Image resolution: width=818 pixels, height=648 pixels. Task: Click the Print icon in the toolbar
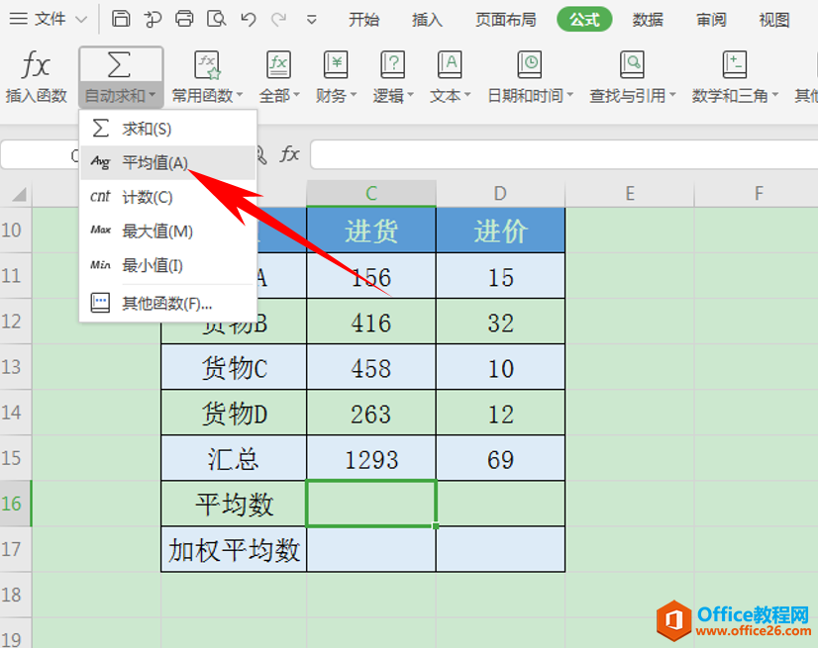coord(184,19)
